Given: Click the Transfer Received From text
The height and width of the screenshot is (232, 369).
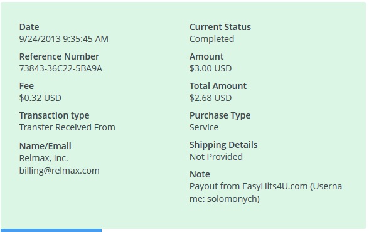Looking at the screenshot, I should pos(67,127).
